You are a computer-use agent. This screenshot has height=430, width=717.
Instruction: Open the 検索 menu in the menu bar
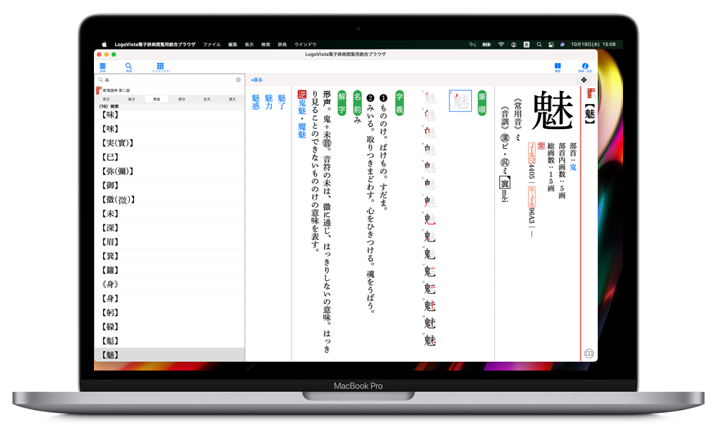[266, 44]
